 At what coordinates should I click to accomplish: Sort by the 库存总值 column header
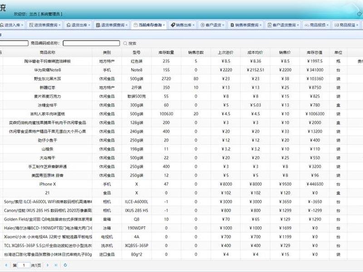coord(314,53)
